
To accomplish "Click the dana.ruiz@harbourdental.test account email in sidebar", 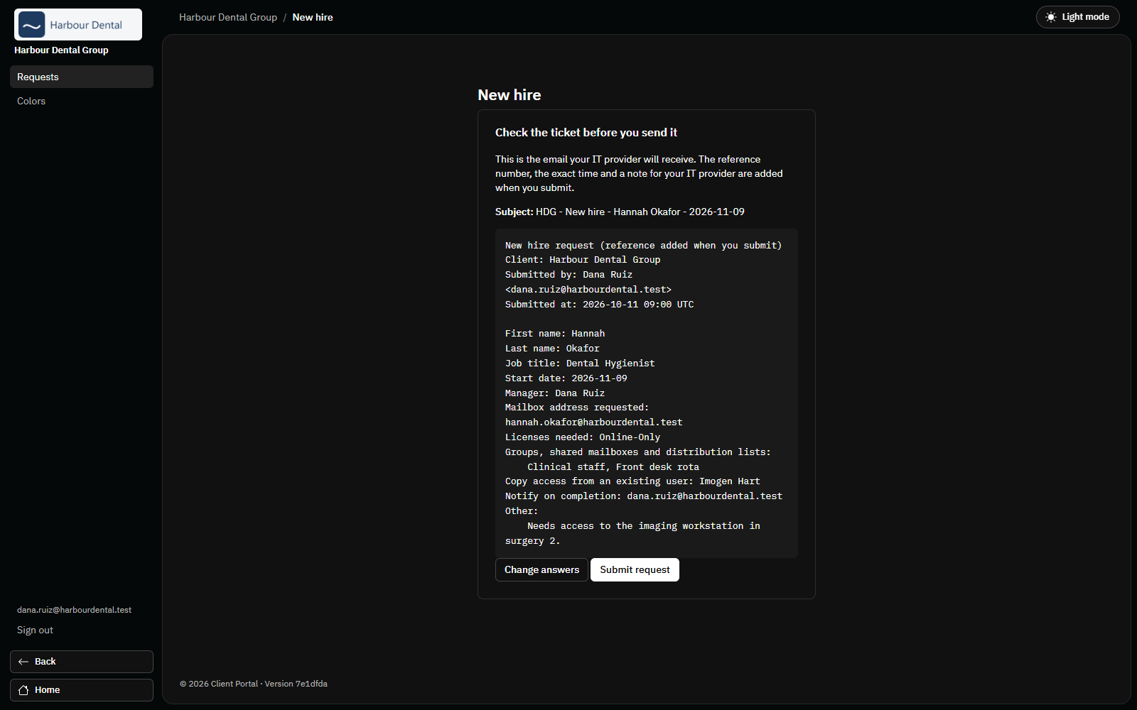I will coord(75,610).
